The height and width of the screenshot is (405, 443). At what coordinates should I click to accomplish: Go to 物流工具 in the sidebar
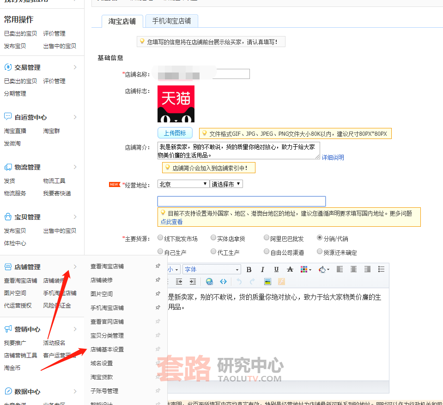click(x=54, y=181)
